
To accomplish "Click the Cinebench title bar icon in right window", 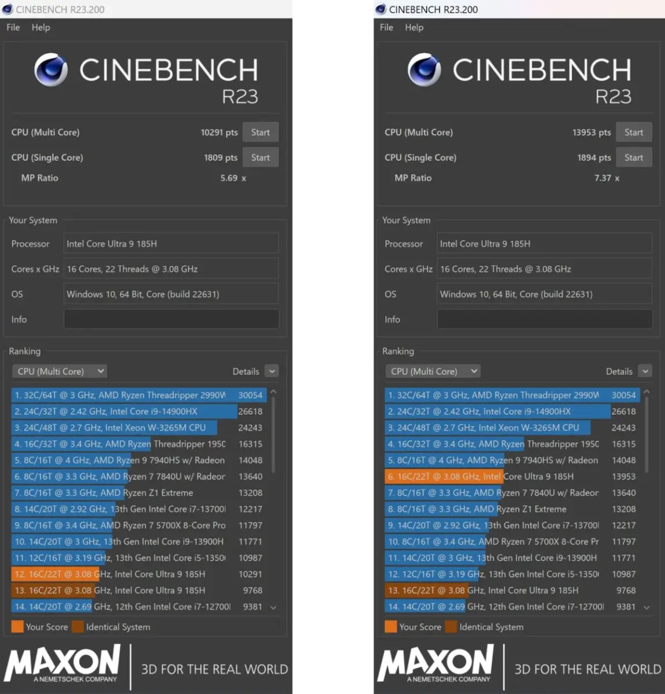I will pyautogui.click(x=380, y=9).
